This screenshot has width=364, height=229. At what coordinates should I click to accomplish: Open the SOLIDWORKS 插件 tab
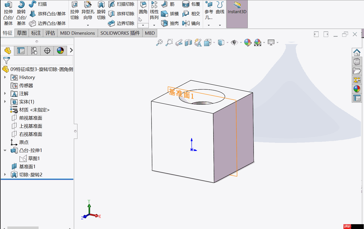(120, 33)
